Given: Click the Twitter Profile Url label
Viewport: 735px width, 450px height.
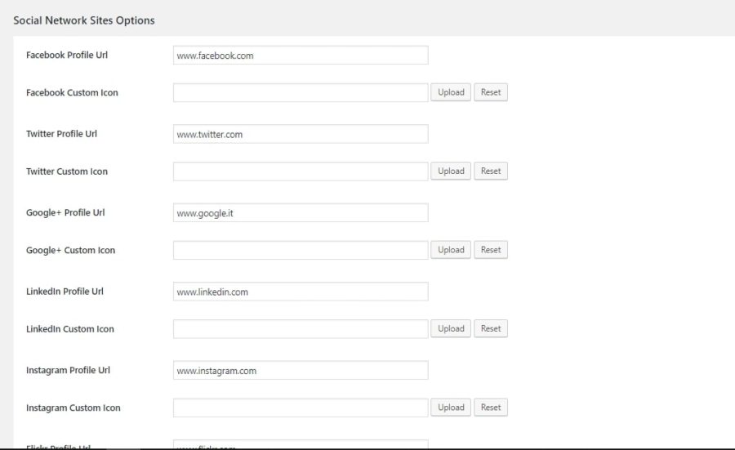Looking at the screenshot, I should 61,134.
